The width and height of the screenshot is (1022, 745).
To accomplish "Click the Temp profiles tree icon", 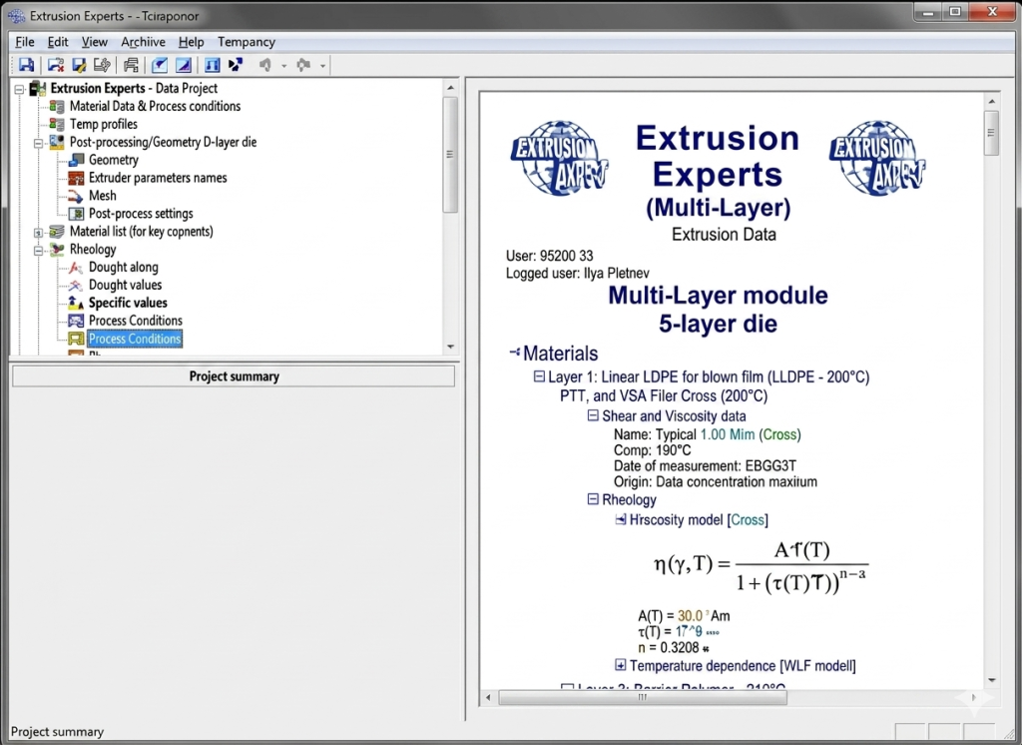I will (x=57, y=124).
